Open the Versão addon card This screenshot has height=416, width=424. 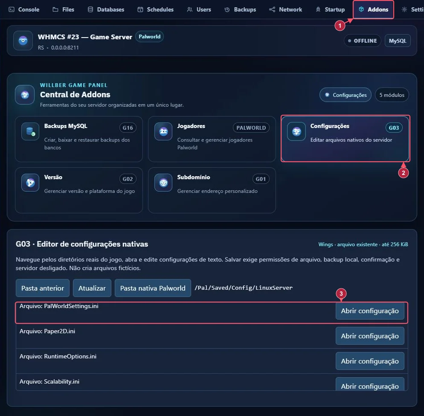coord(79,190)
